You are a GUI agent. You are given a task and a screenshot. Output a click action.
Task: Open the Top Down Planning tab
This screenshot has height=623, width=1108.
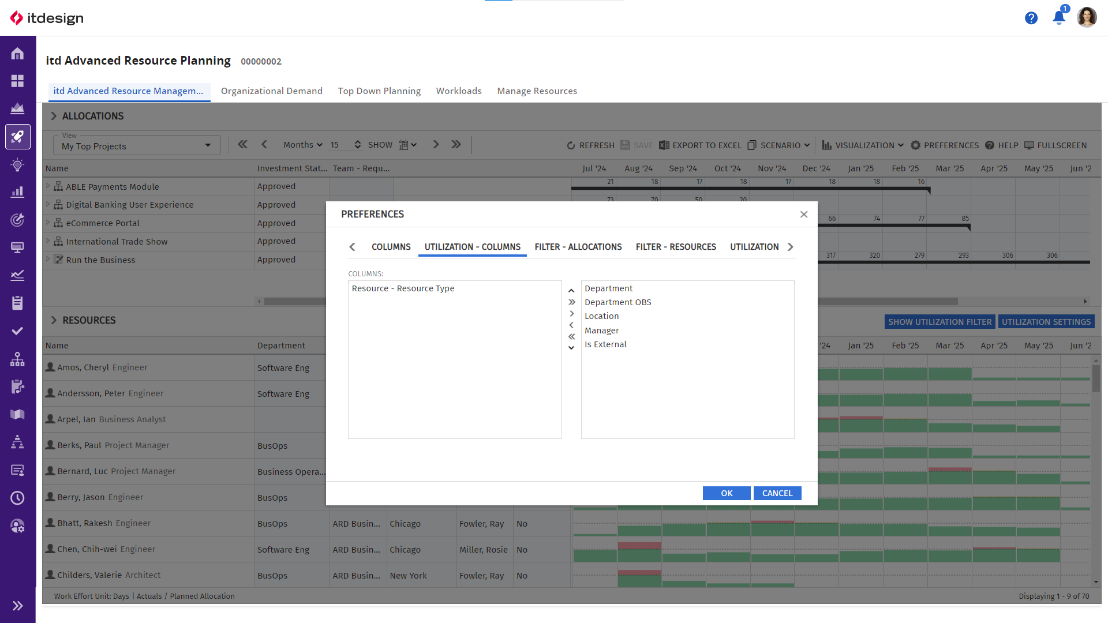pos(379,91)
